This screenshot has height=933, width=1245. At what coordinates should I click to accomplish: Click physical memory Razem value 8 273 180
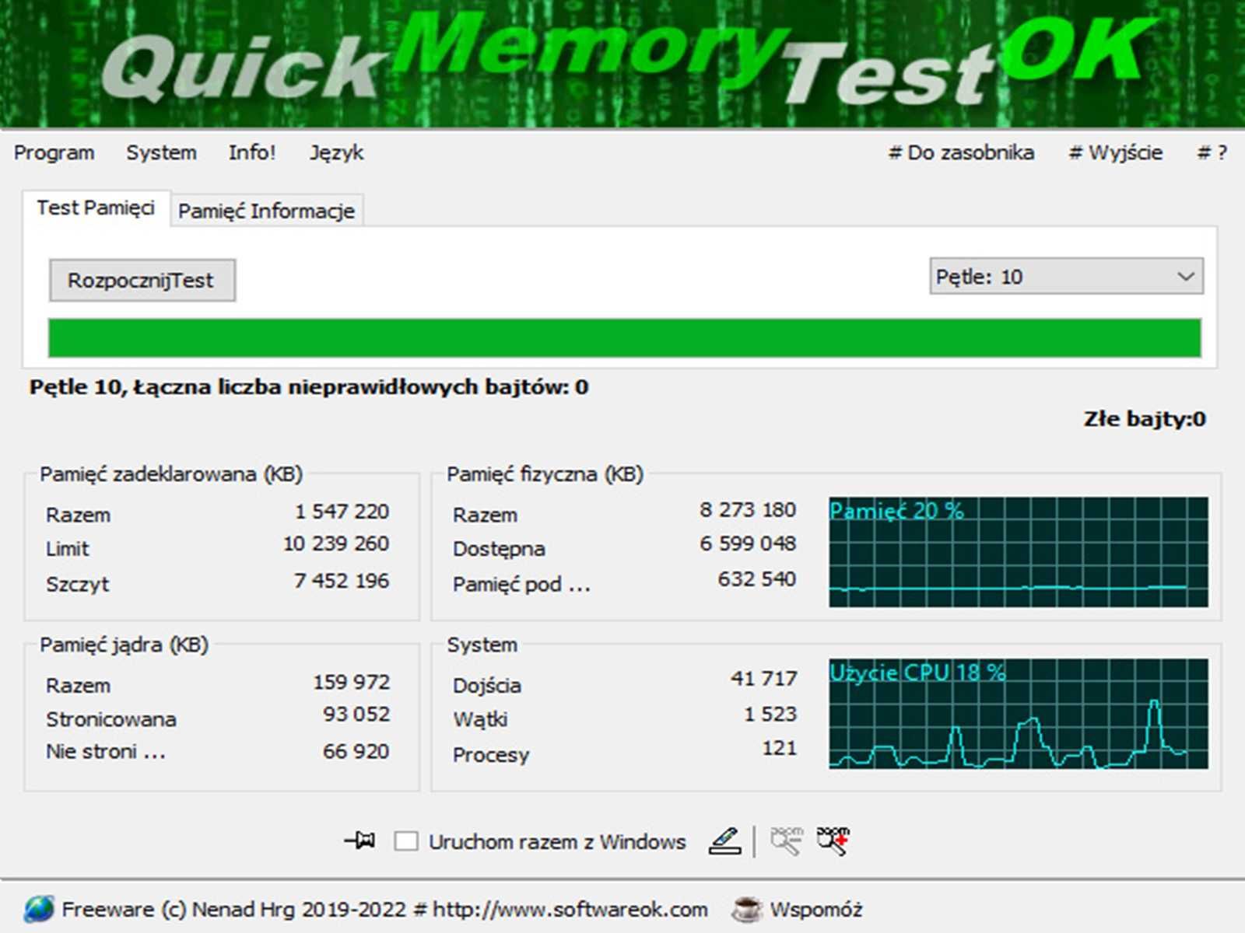point(748,510)
